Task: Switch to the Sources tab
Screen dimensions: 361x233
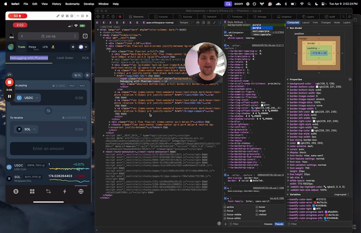Action: pos(185,17)
